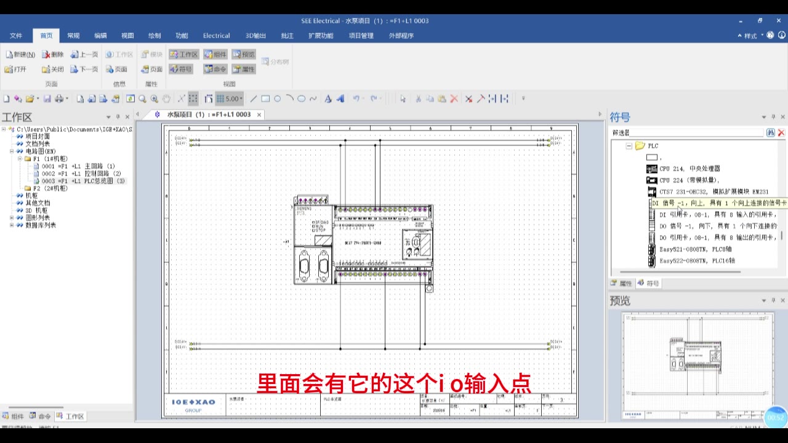788x443 pixels.
Task: Toggle the 命令 view pane button
Action: pos(215,70)
